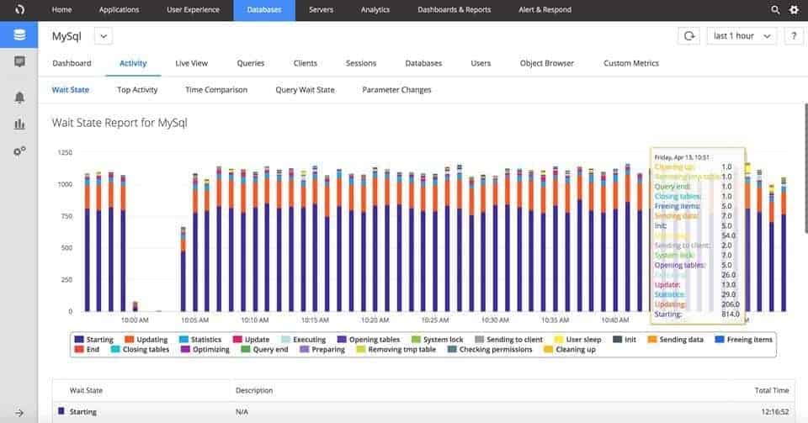Open the last 1 hour time range dropdown
808x423 pixels.
pyautogui.click(x=742, y=36)
